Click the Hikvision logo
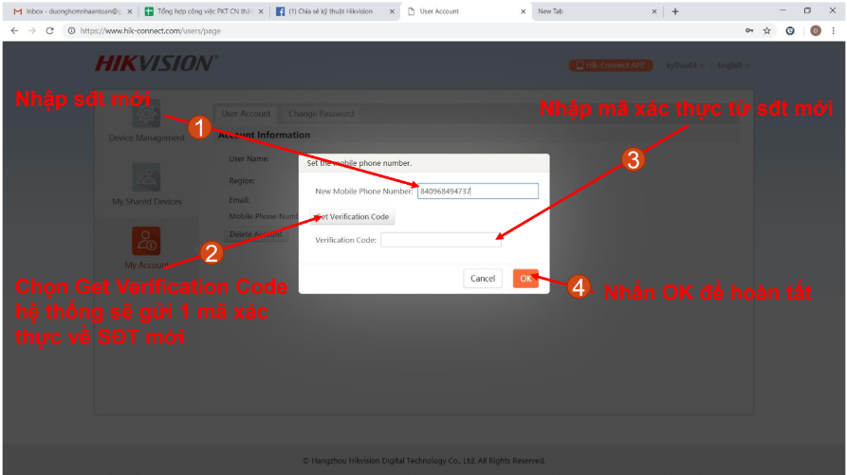 coord(156,64)
